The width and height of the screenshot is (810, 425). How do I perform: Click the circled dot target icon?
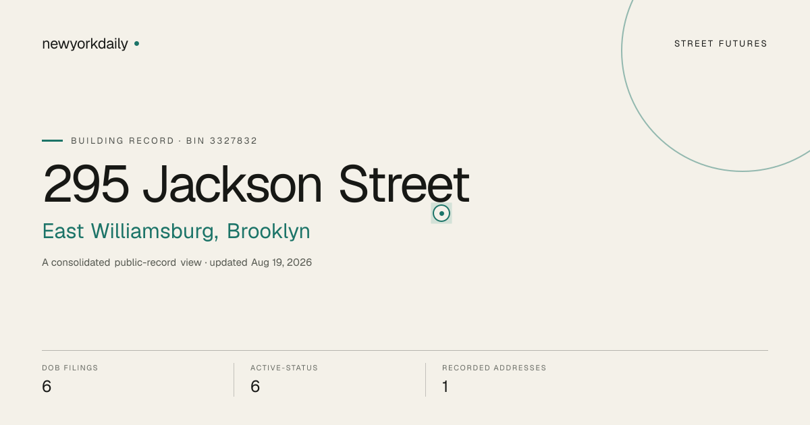(x=441, y=213)
